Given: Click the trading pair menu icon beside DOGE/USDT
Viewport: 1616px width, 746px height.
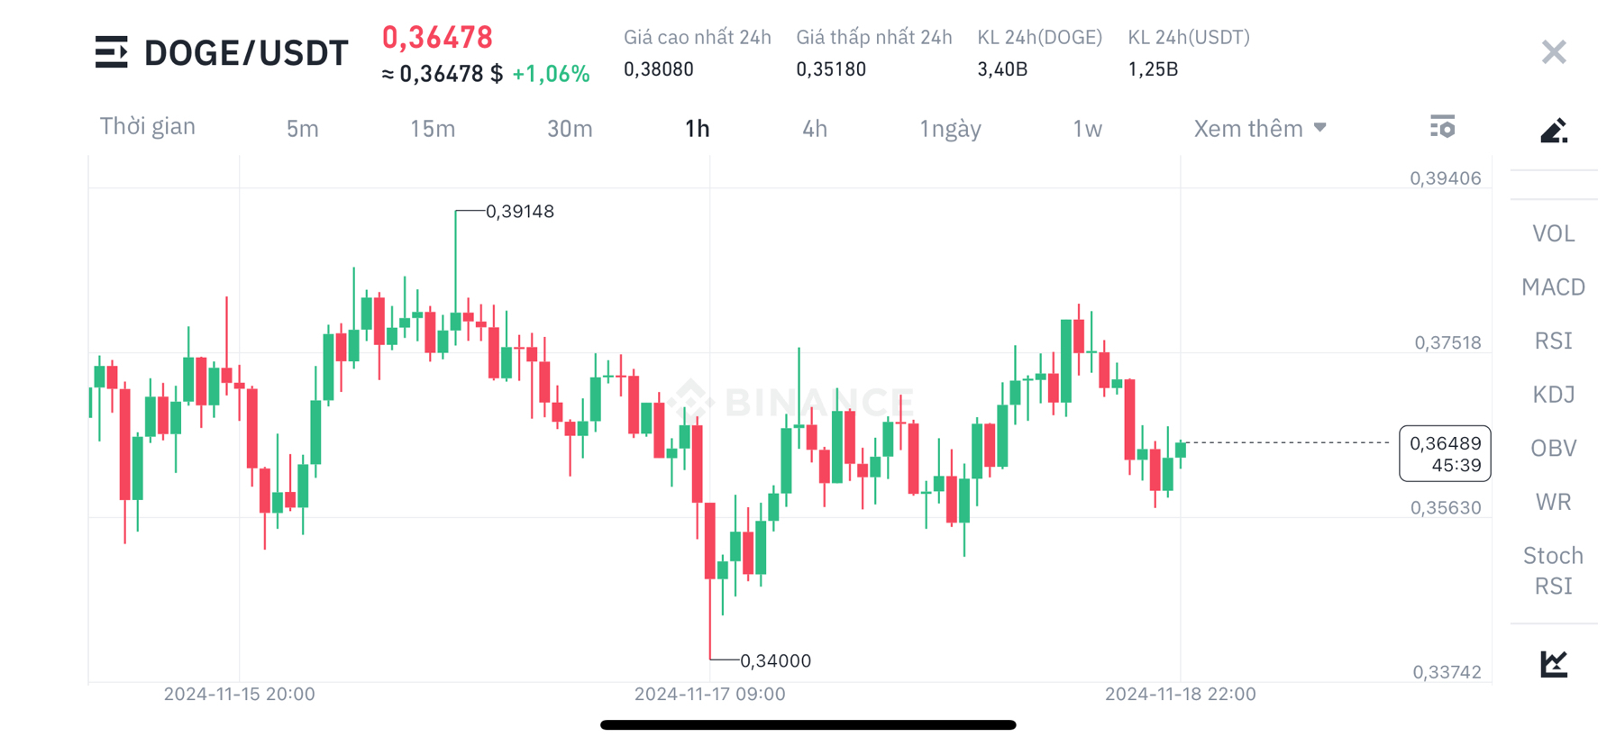Looking at the screenshot, I should (112, 52).
